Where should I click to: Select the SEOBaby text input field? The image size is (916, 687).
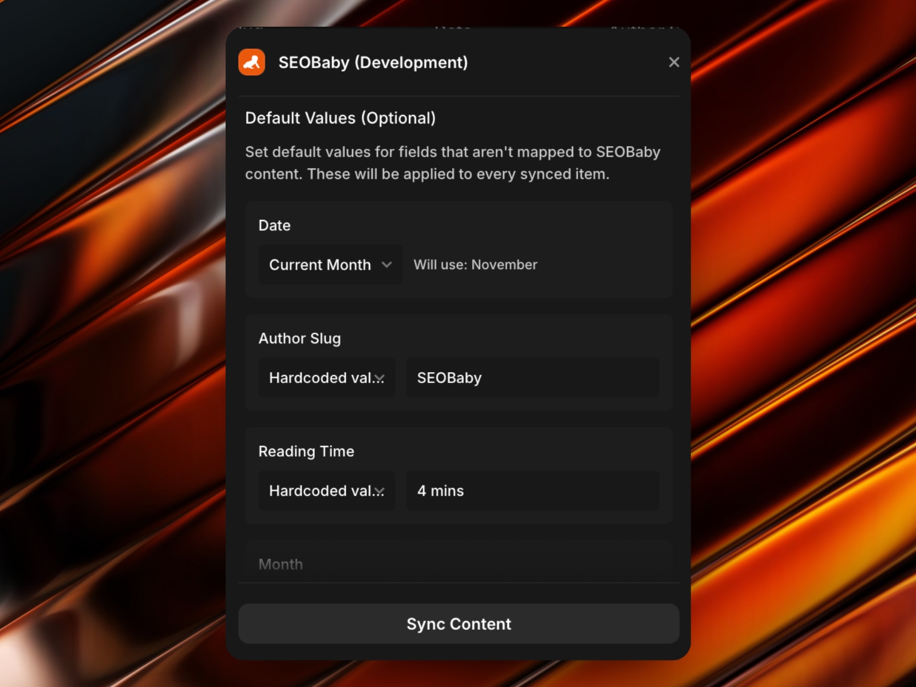tap(532, 378)
